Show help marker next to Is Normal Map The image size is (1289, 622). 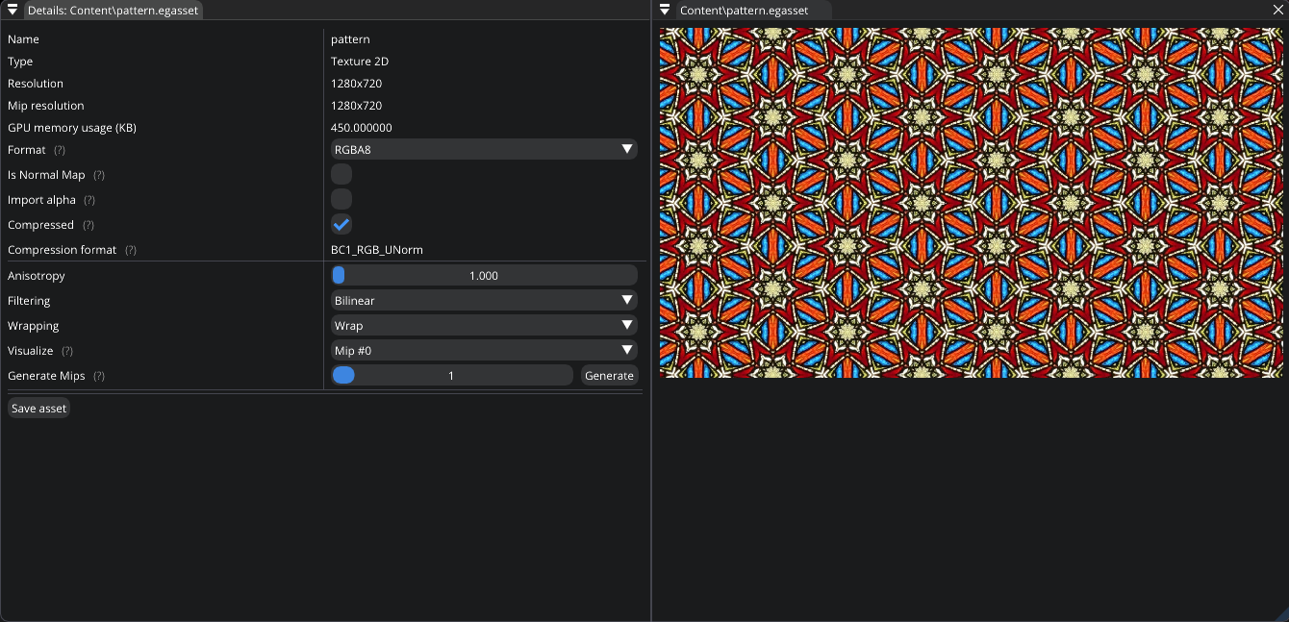[99, 175]
